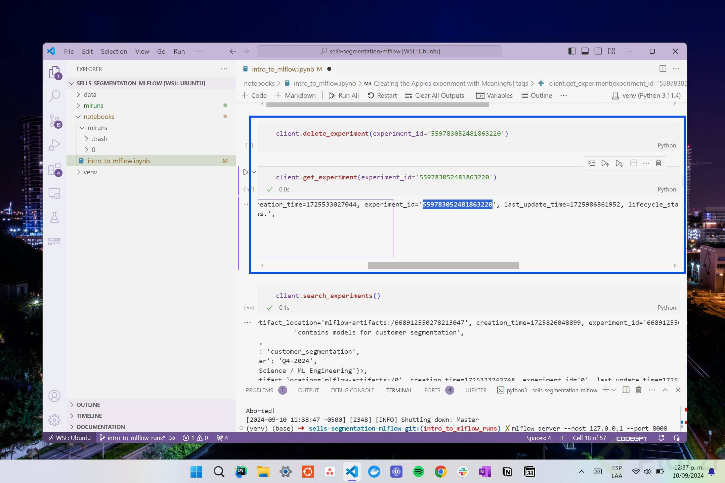Collapse the notebooks folder
The width and height of the screenshot is (725, 483).
99,117
